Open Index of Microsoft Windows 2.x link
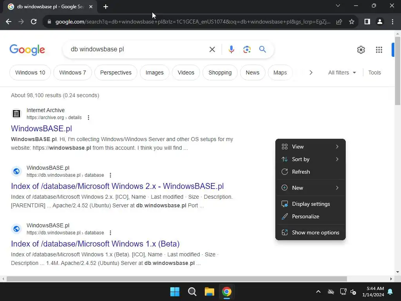401x301 pixels. [117, 186]
